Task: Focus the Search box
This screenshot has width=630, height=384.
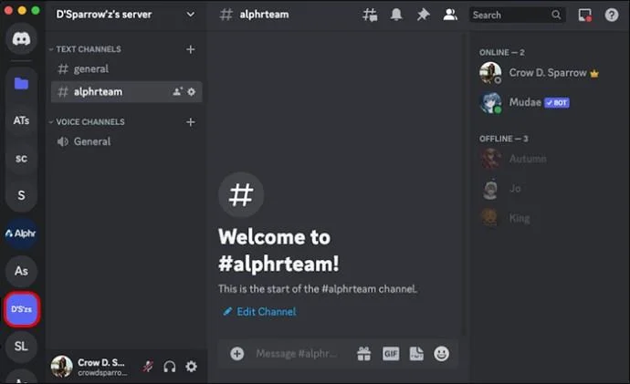Action: point(509,15)
